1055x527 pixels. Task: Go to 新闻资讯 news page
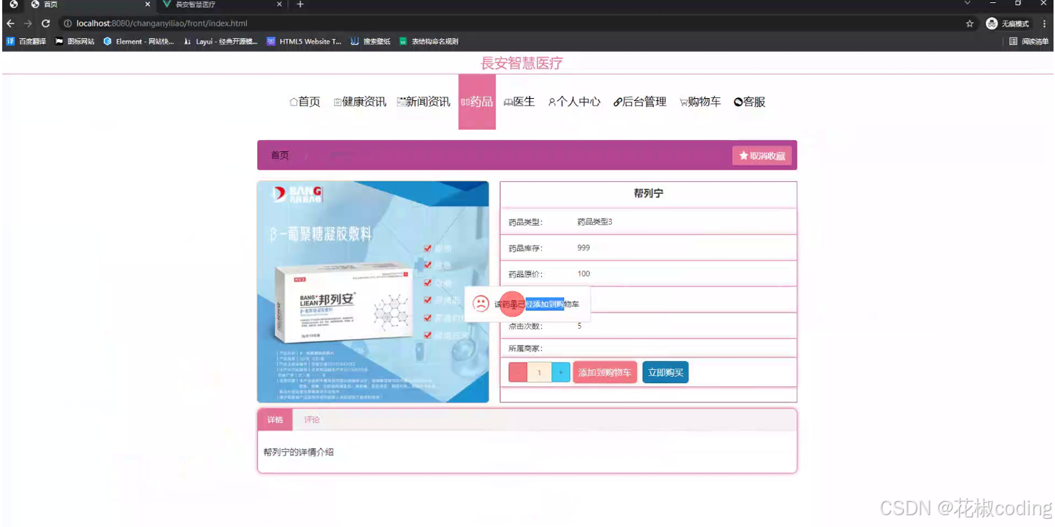tap(423, 102)
